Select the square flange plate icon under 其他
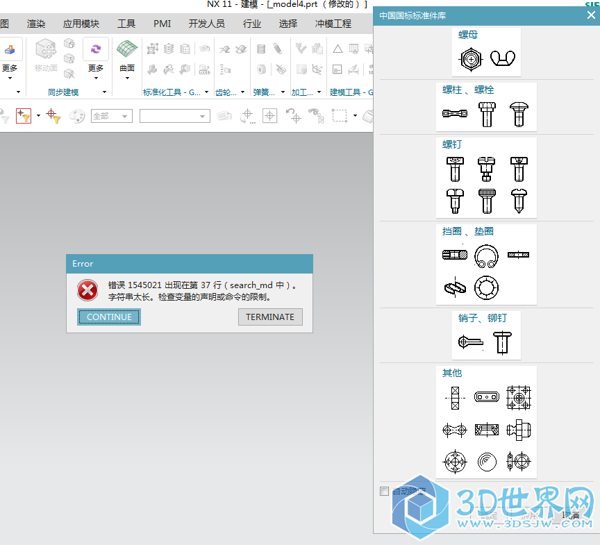The height and width of the screenshot is (545, 600). (x=519, y=398)
